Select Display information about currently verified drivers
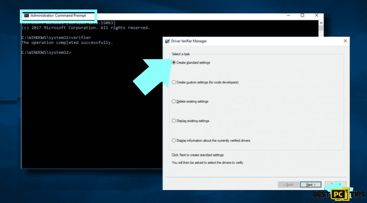This screenshot has height=203, width=367. 211,140
